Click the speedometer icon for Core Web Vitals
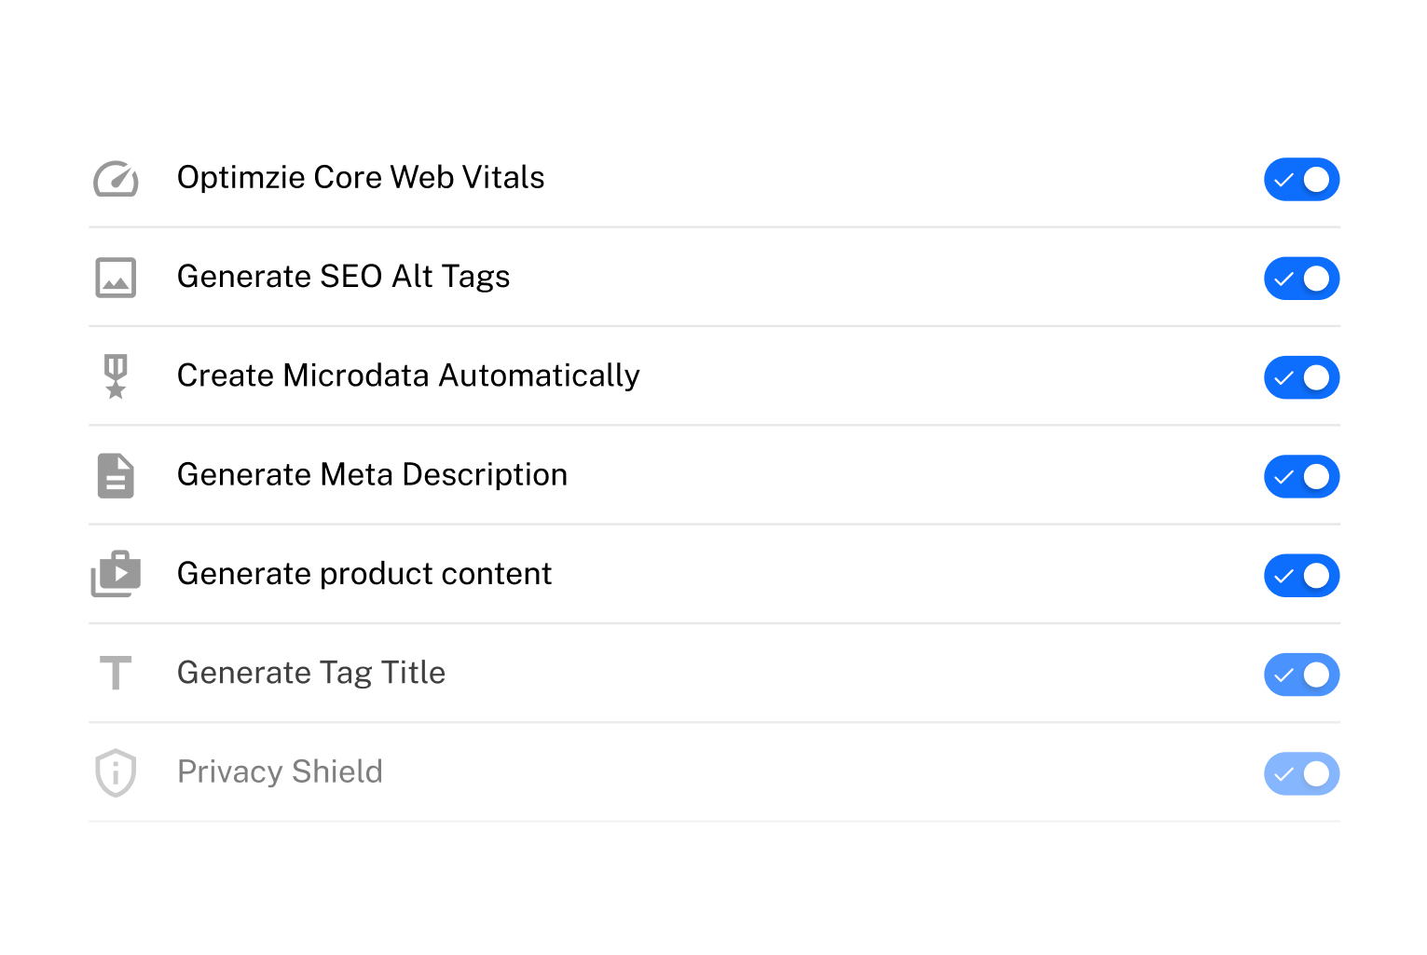This screenshot has width=1427, height=955. click(116, 179)
